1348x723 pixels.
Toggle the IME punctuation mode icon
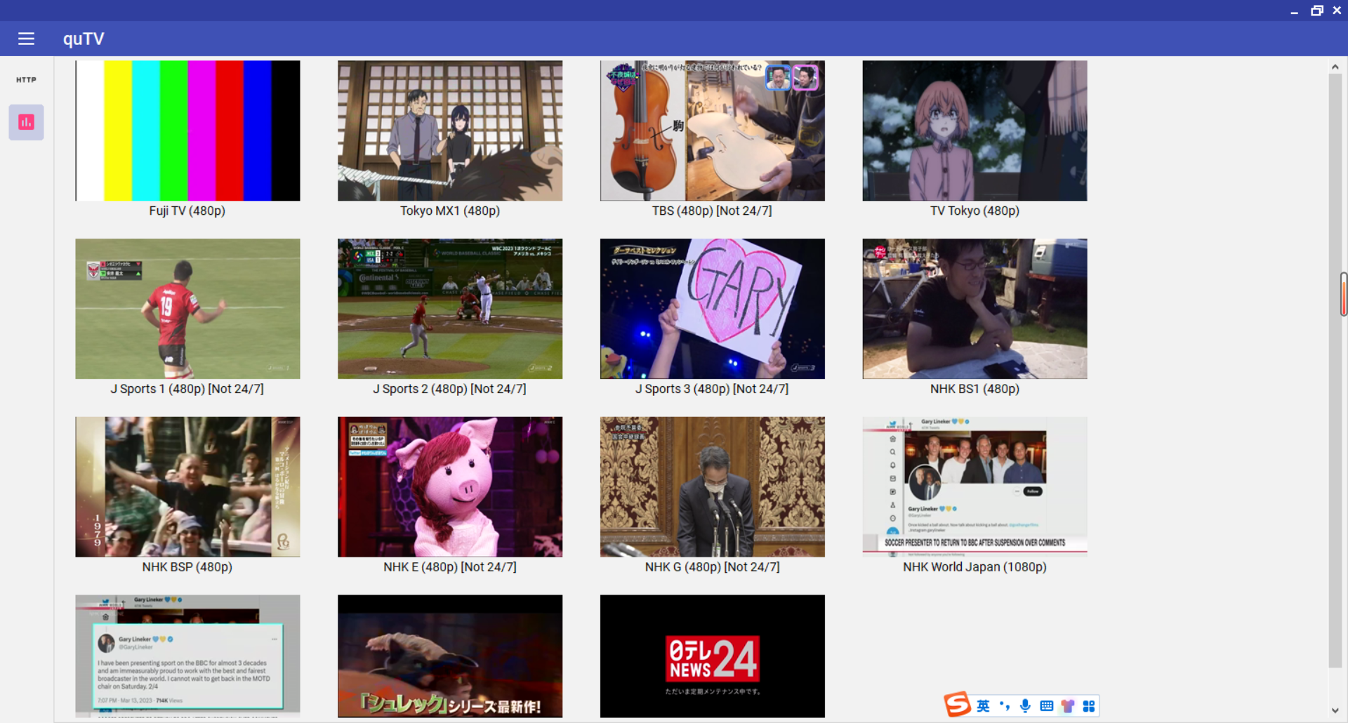tap(1005, 706)
